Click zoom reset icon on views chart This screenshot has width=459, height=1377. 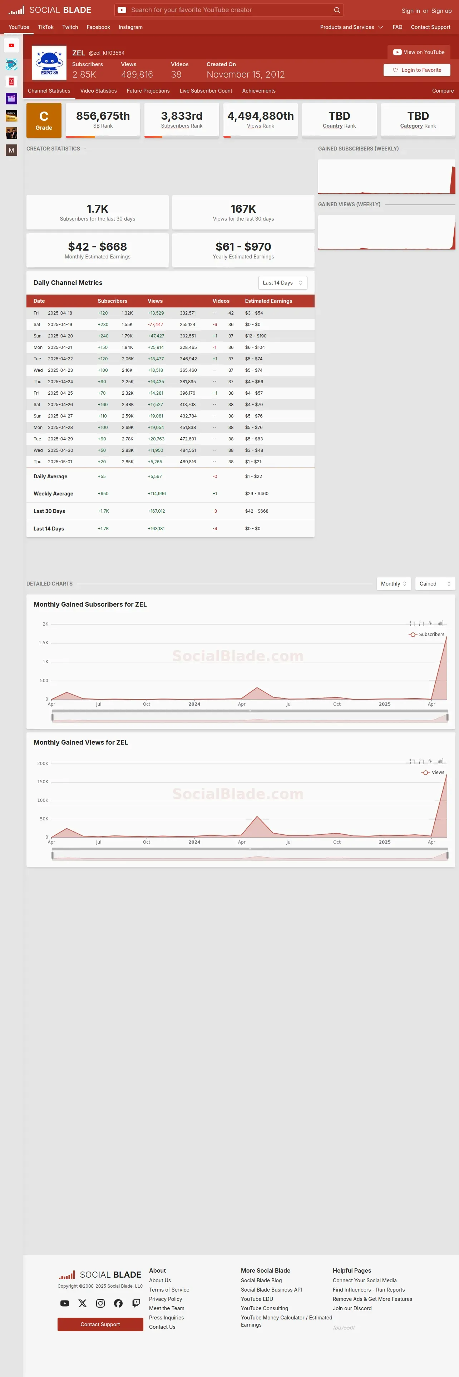[x=421, y=761]
